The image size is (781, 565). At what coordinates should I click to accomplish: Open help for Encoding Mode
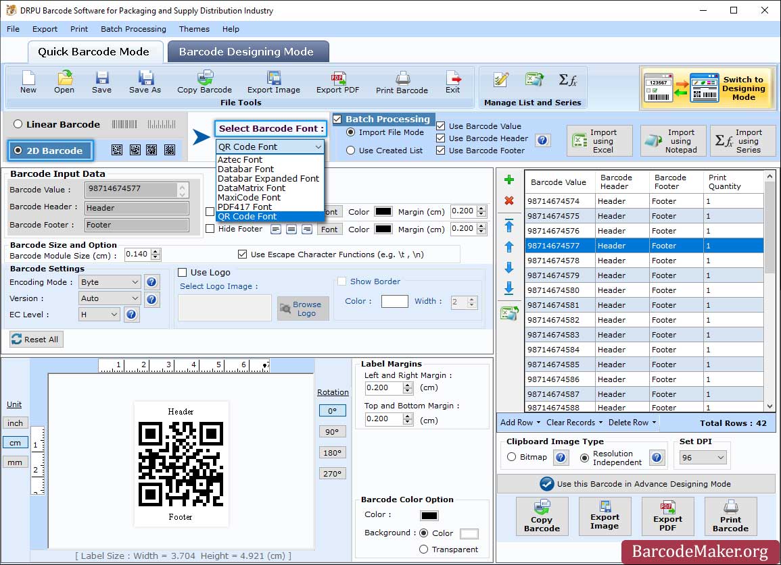[152, 282]
